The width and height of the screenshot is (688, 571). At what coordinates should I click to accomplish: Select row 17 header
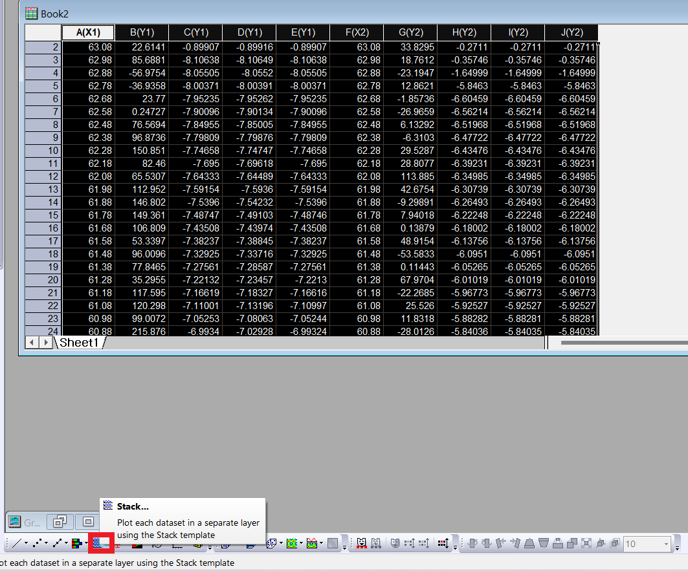coord(43,241)
